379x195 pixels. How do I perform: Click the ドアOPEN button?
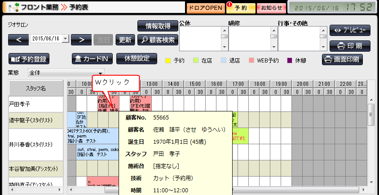coord(204,8)
